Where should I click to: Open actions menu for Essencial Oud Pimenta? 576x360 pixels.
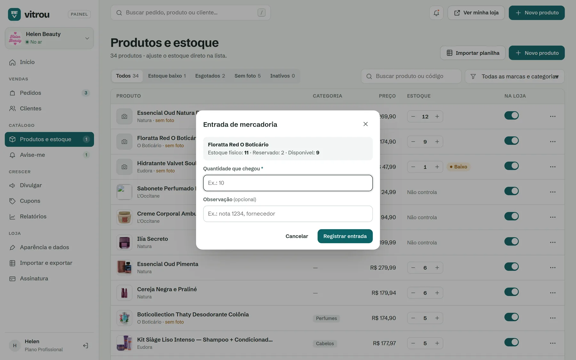point(553,268)
